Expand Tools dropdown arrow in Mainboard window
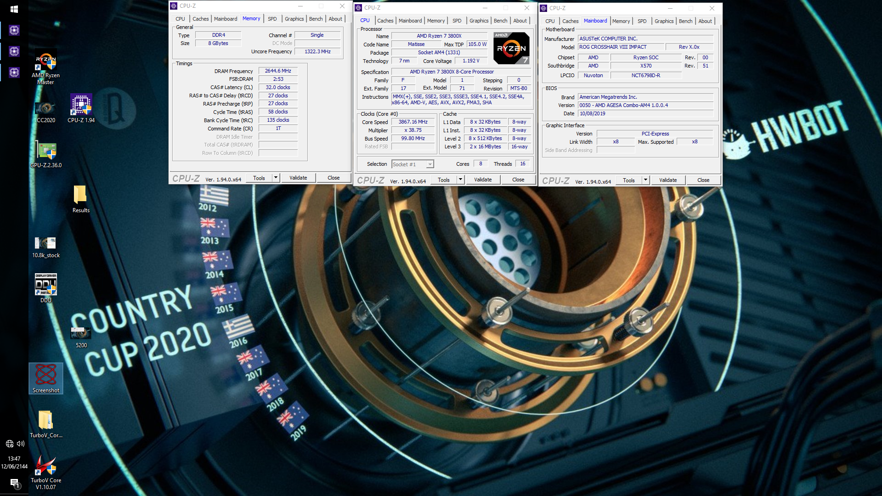 [646, 180]
